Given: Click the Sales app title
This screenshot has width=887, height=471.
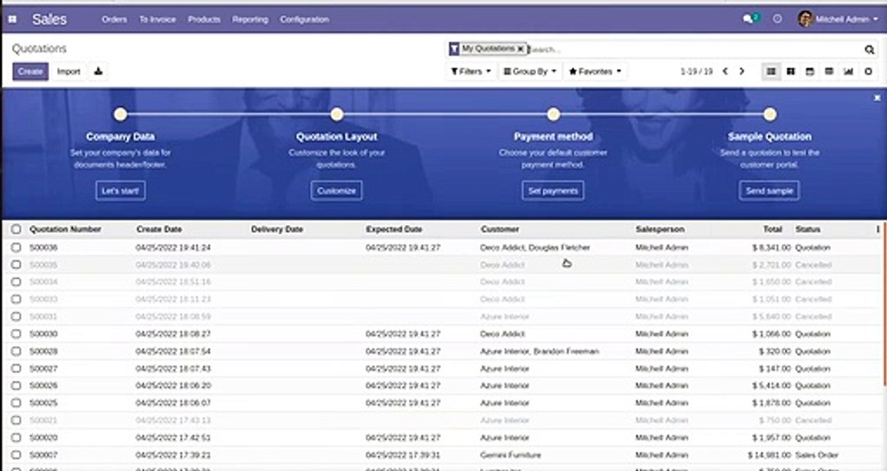Looking at the screenshot, I should [x=49, y=20].
